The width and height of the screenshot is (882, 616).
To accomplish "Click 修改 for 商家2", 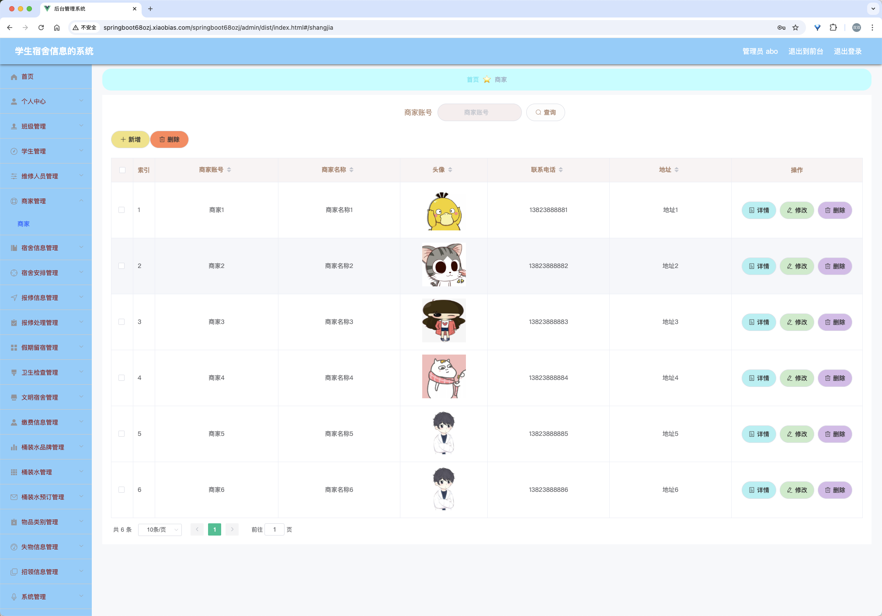I will (x=797, y=267).
